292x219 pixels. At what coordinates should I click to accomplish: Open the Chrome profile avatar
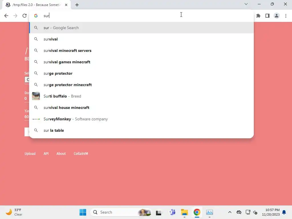pyautogui.click(x=277, y=16)
